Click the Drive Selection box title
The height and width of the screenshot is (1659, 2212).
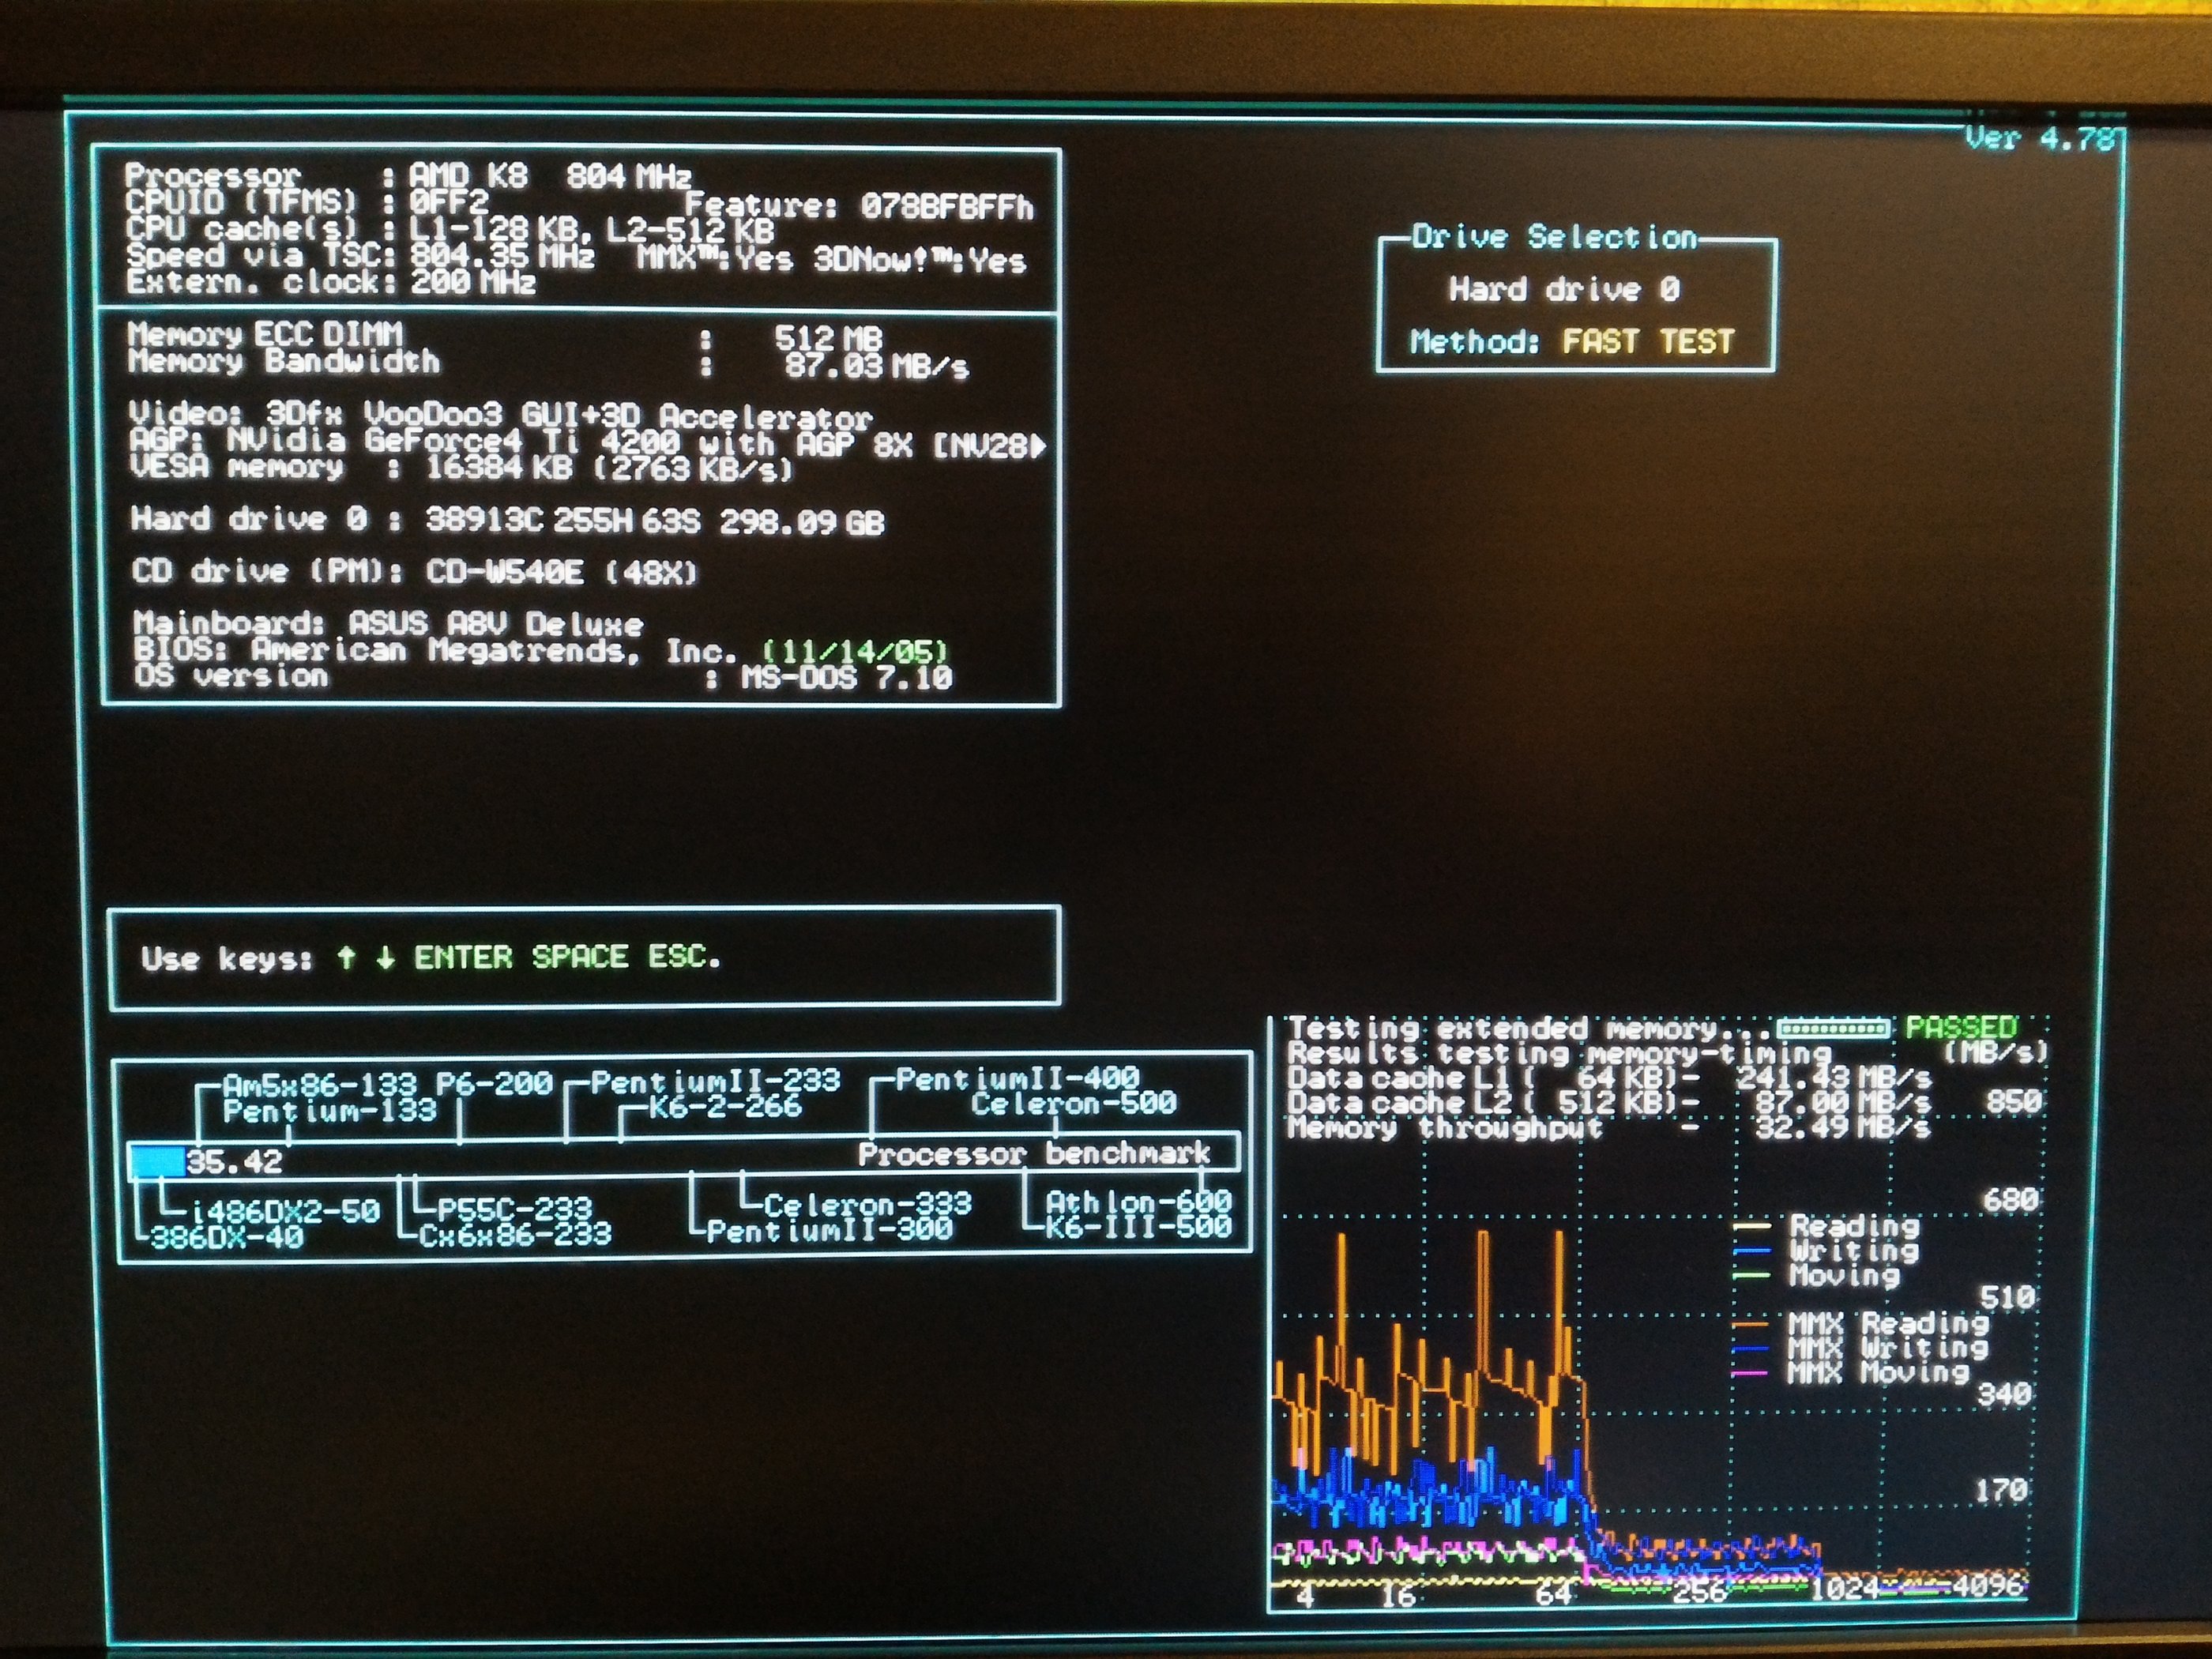(x=1554, y=237)
